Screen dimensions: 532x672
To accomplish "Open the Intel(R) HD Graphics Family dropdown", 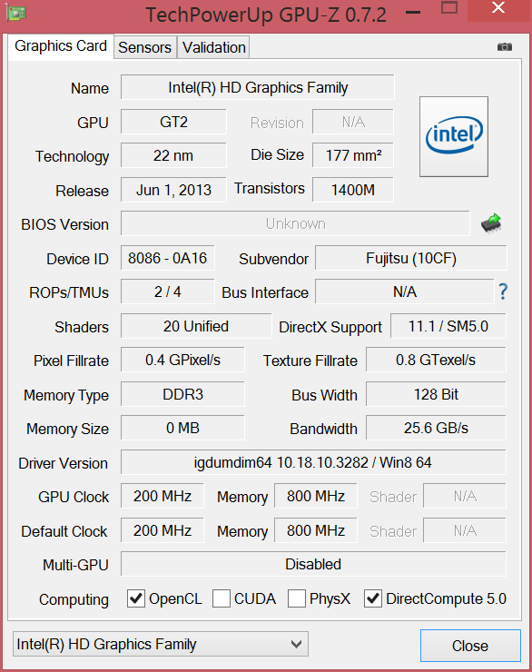I will click(161, 644).
